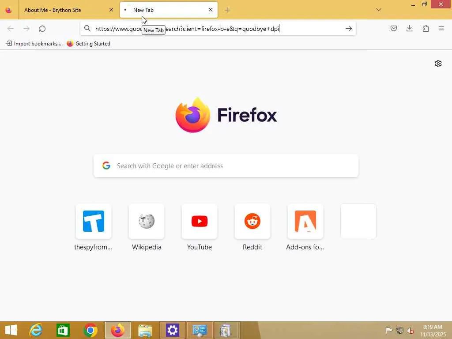The image size is (452, 339).
Task: Close the About Me - Brython Site tab
Action: point(111,10)
